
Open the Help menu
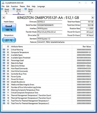(x=34, y=6)
